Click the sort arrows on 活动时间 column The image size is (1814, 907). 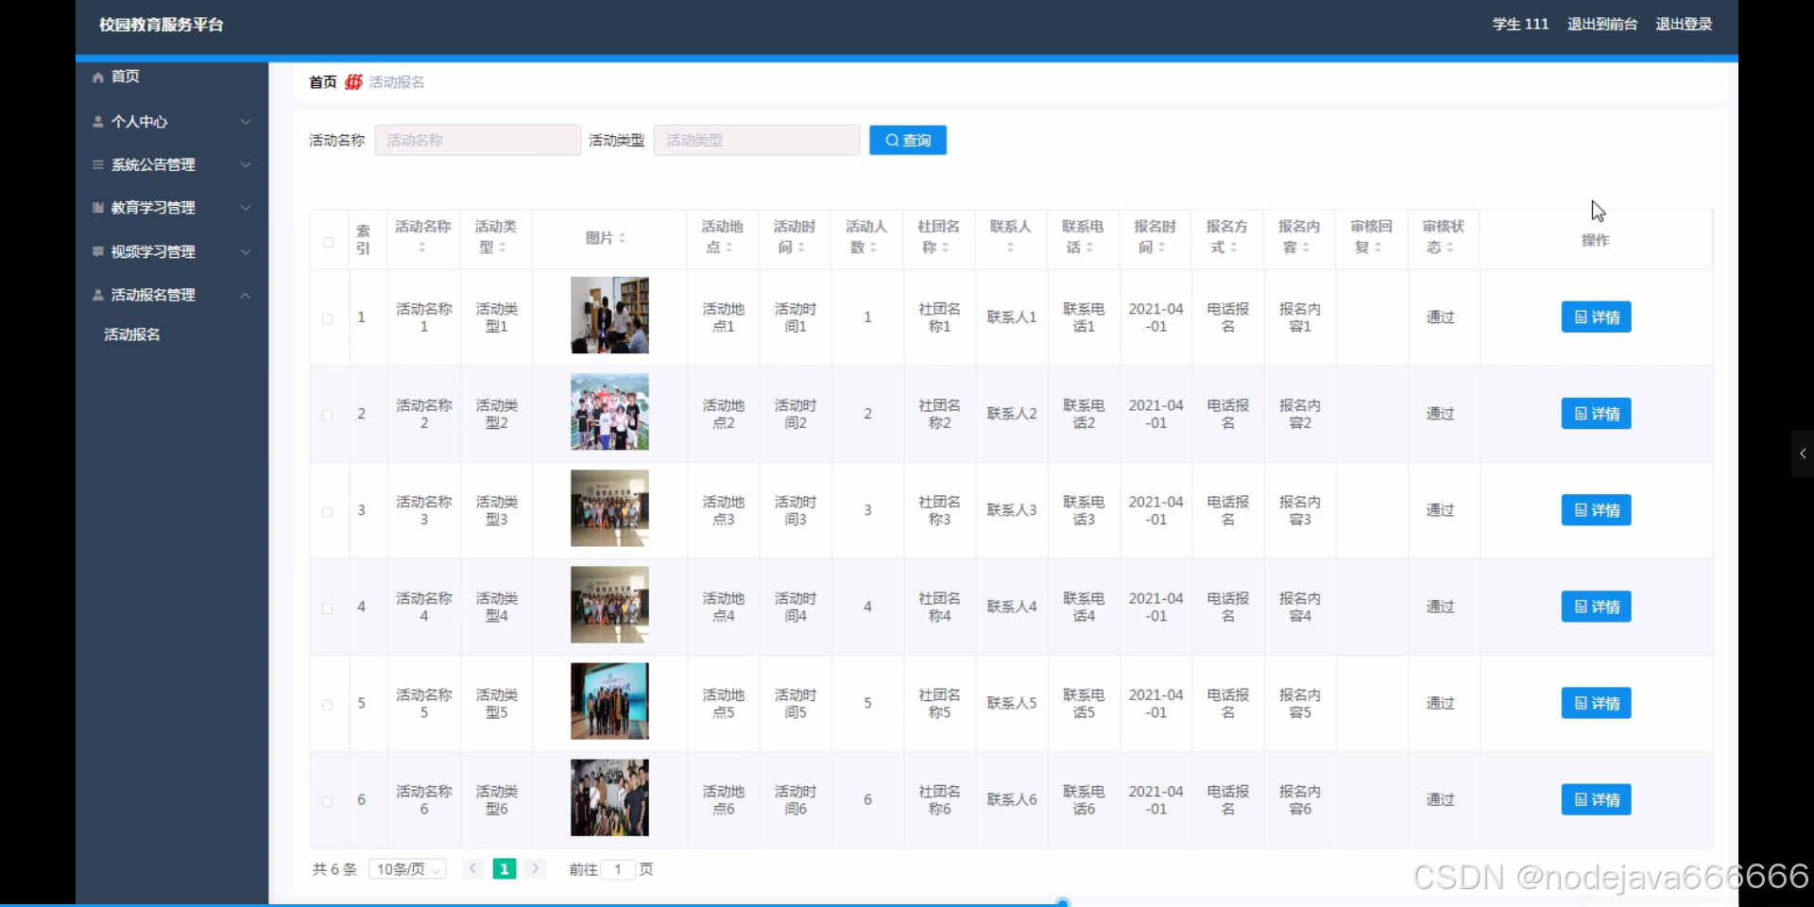tap(801, 248)
